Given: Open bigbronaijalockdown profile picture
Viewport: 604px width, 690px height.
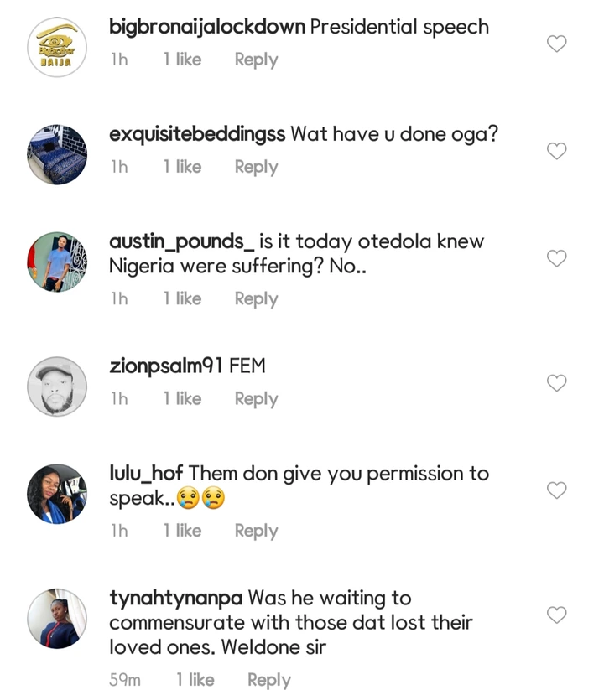Looking at the screenshot, I should 57,48.
